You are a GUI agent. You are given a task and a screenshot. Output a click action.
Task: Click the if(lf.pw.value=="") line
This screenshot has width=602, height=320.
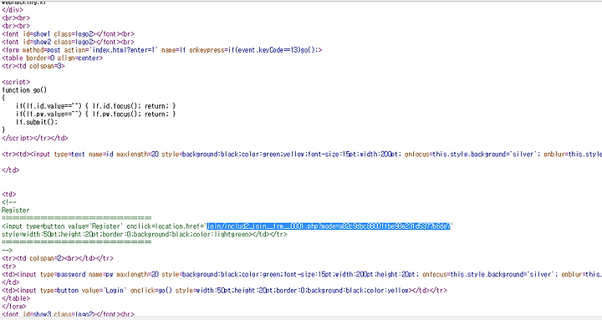[95, 114]
